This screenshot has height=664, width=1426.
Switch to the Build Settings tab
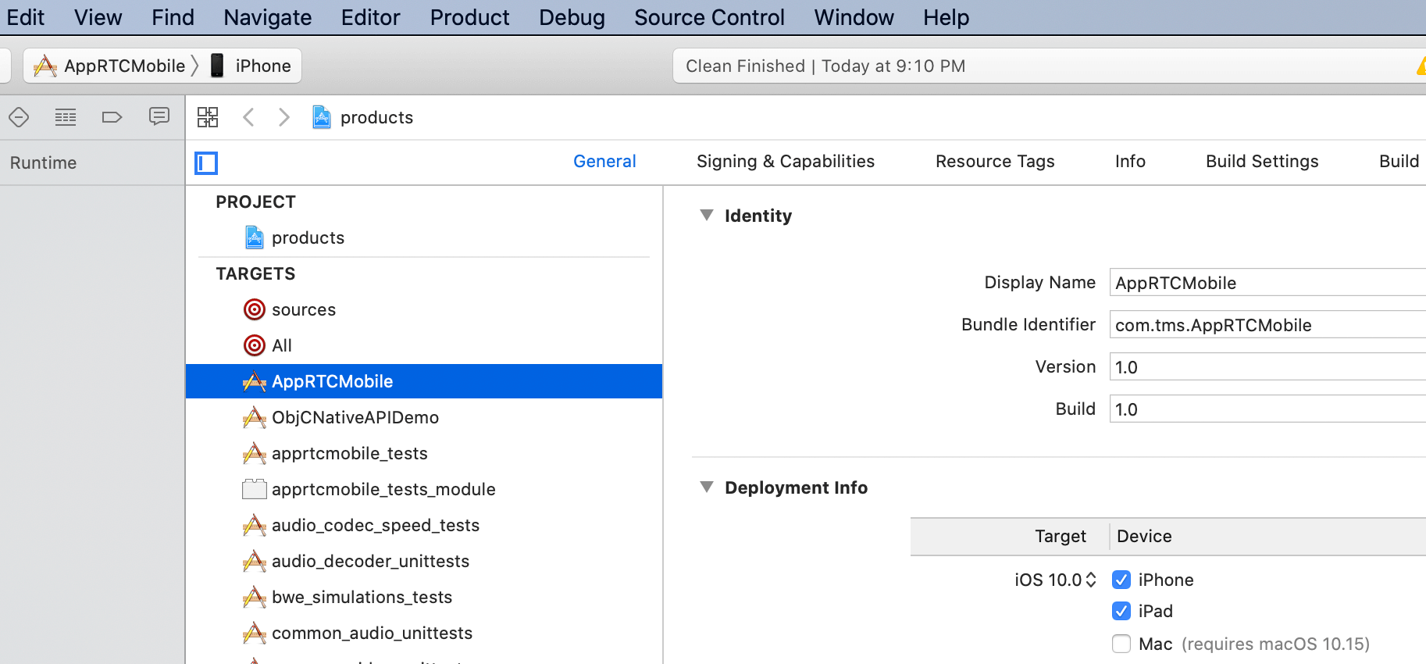pos(1262,161)
